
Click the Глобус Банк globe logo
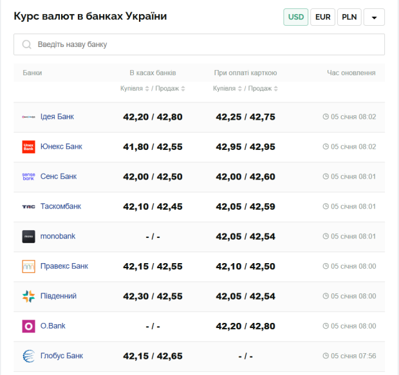(28, 356)
